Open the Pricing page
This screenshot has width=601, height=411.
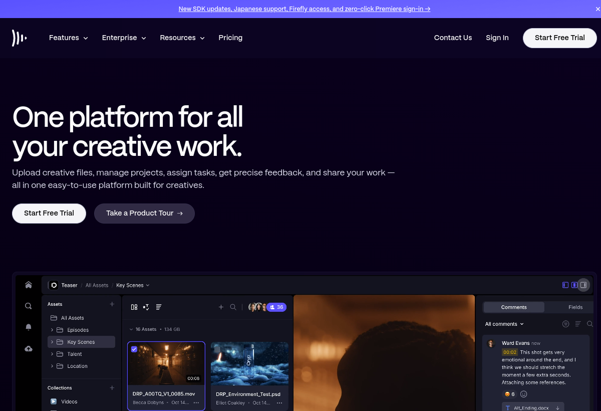(x=230, y=38)
